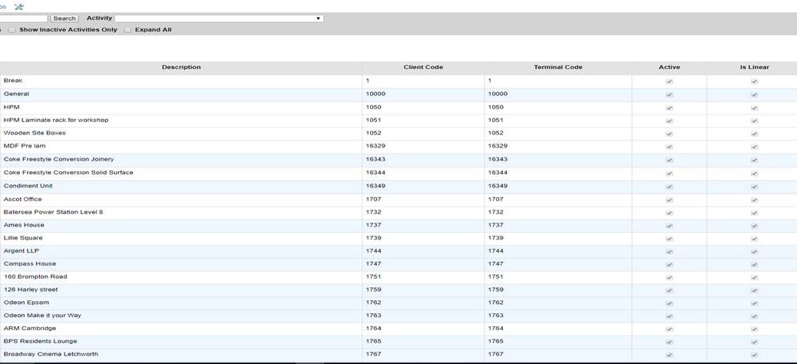
Task: Toggle Active checkbox for Break row
Action: click(670, 81)
